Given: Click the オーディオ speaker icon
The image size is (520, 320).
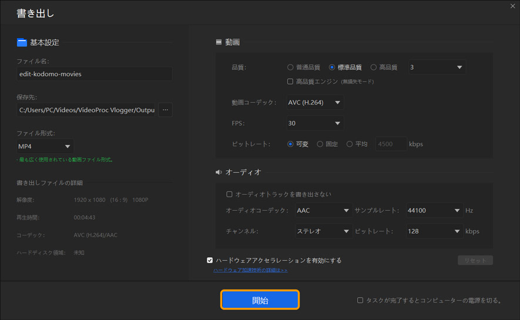Looking at the screenshot, I should [x=219, y=172].
